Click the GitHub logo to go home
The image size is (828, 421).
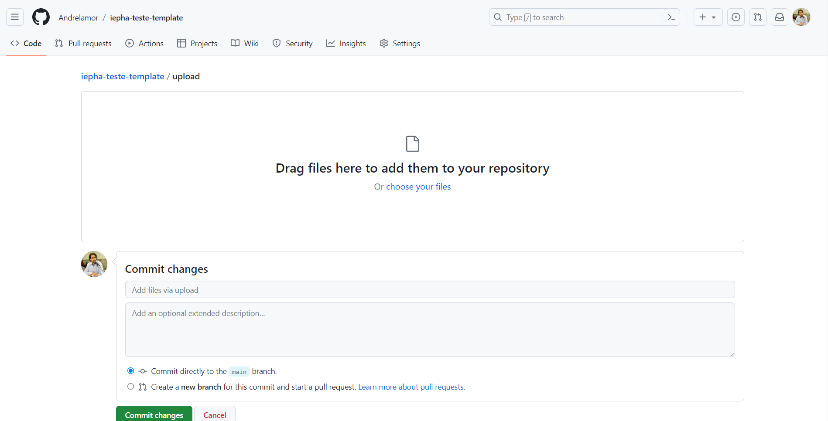click(41, 17)
